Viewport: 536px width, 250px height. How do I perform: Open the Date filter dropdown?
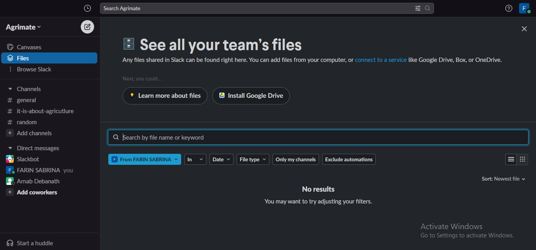click(x=221, y=159)
